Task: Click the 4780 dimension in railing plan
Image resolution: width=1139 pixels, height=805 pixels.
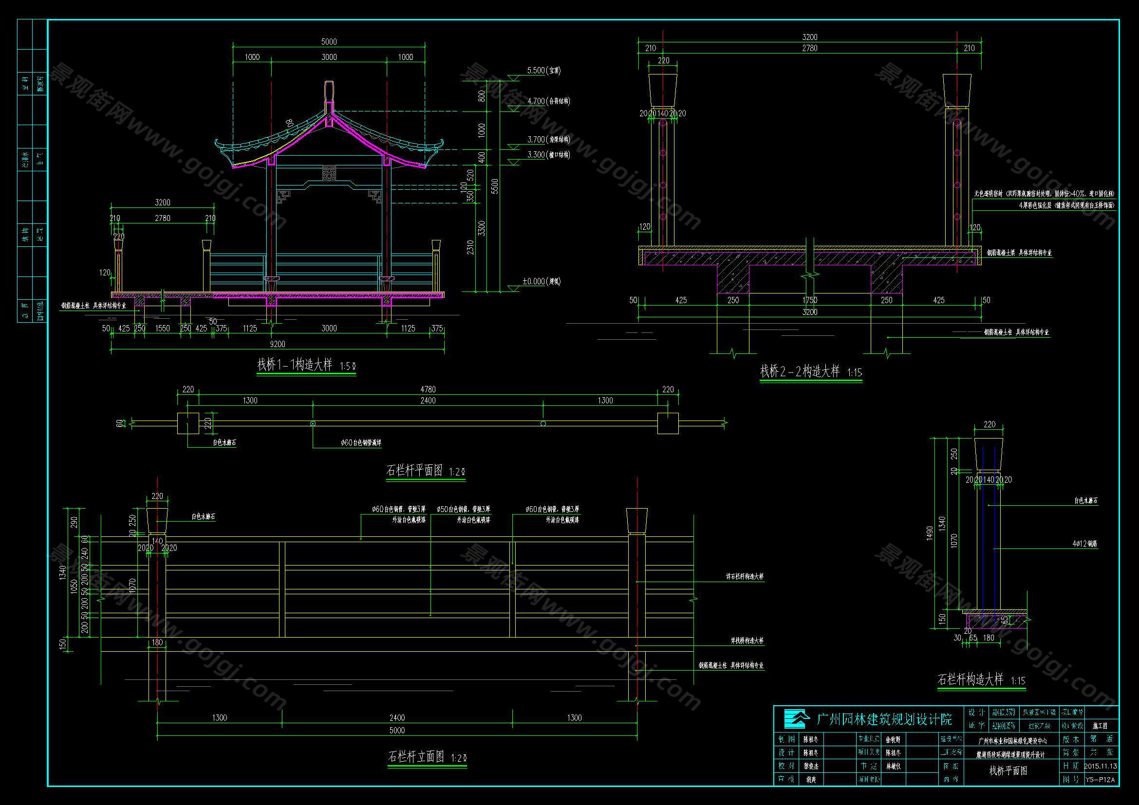Action: pyautogui.click(x=428, y=390)
